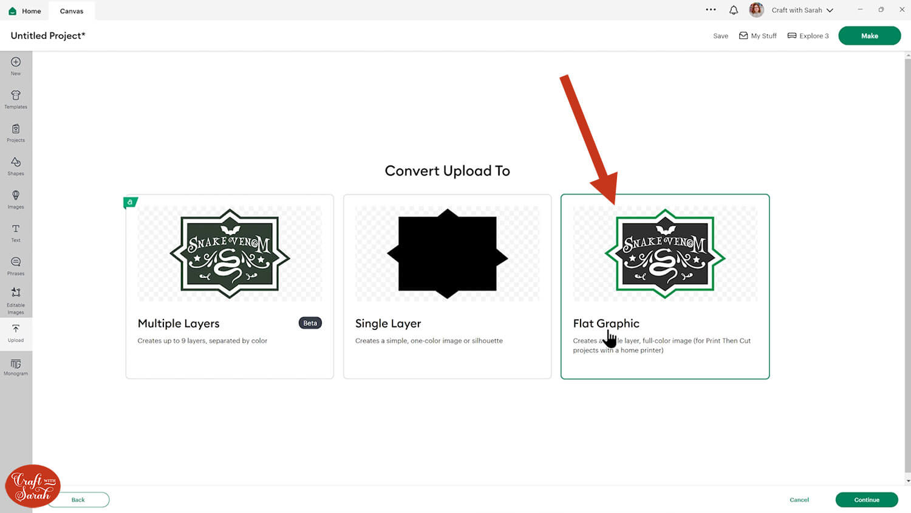Viewport: 911px width, 513px height.
Task: Click the notifications bell icon
Action: (x=734, y=10)
